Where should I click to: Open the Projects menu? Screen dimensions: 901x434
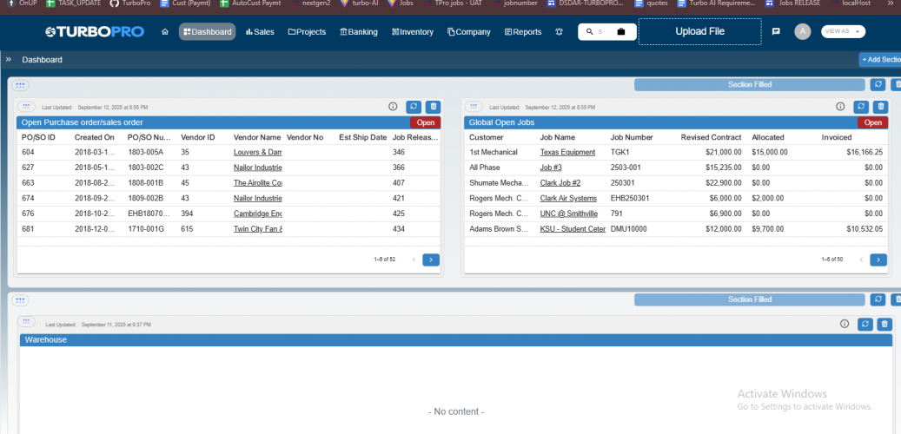(307, 31)
